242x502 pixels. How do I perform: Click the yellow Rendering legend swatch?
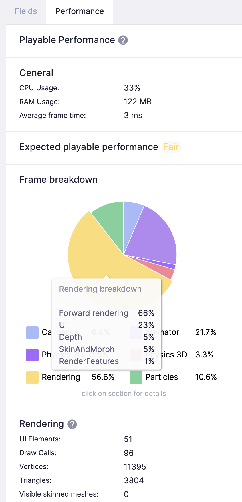point(32,377)
